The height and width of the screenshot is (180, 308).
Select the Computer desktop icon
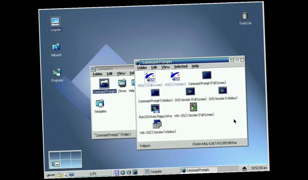point(55,22)
